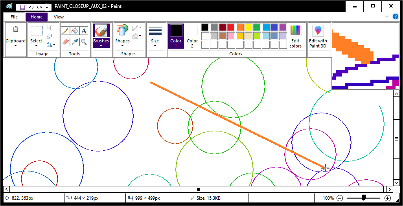Click the Resize icon in Image group
This screenshot has height=206, width=403.
pos(50,36)
